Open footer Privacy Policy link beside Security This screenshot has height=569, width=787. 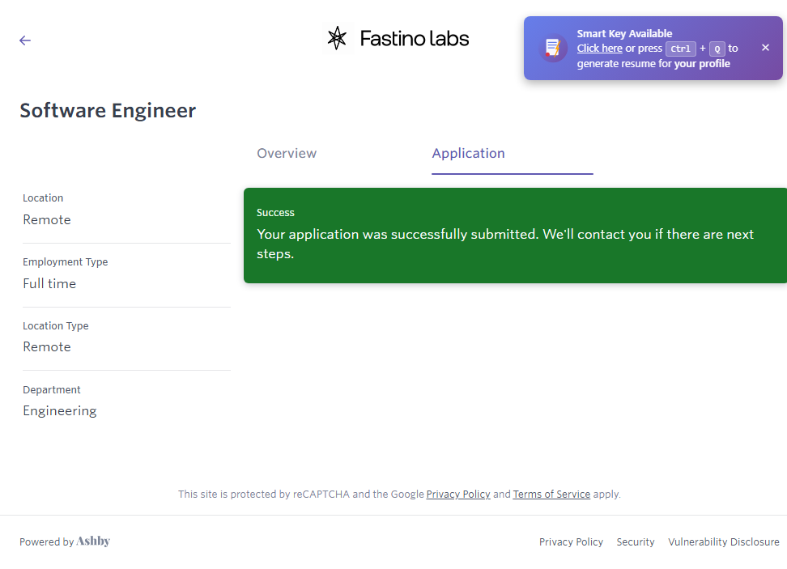click(x=571, y=541)
